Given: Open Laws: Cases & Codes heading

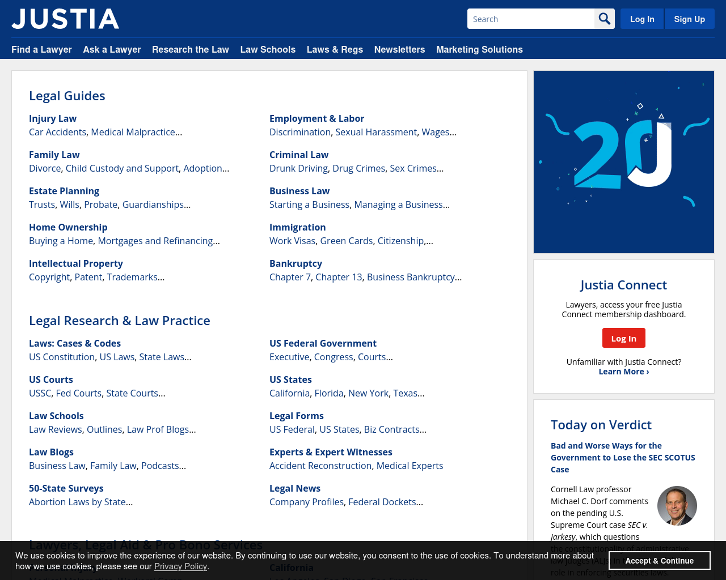Looking at the screenshot, I should tap(75, 343).
